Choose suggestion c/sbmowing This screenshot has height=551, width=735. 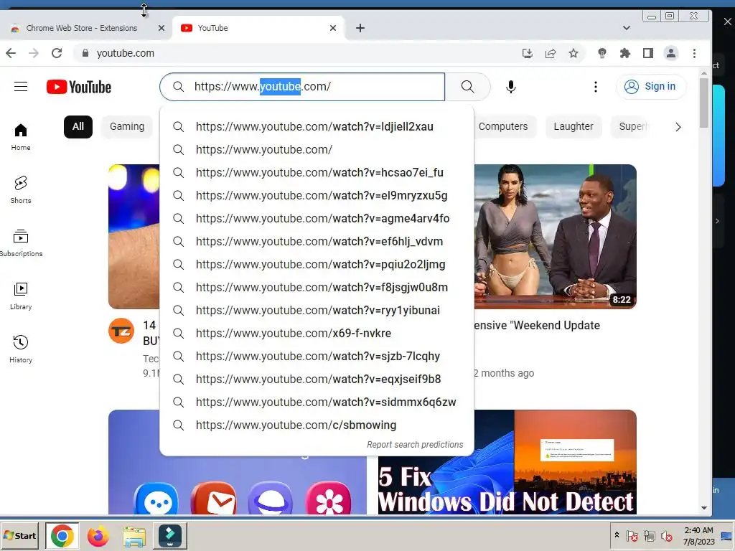(x=317, y=425)
